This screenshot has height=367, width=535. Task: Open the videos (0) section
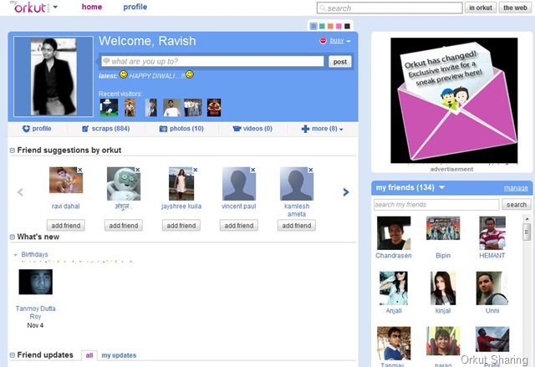coord(252,129)
